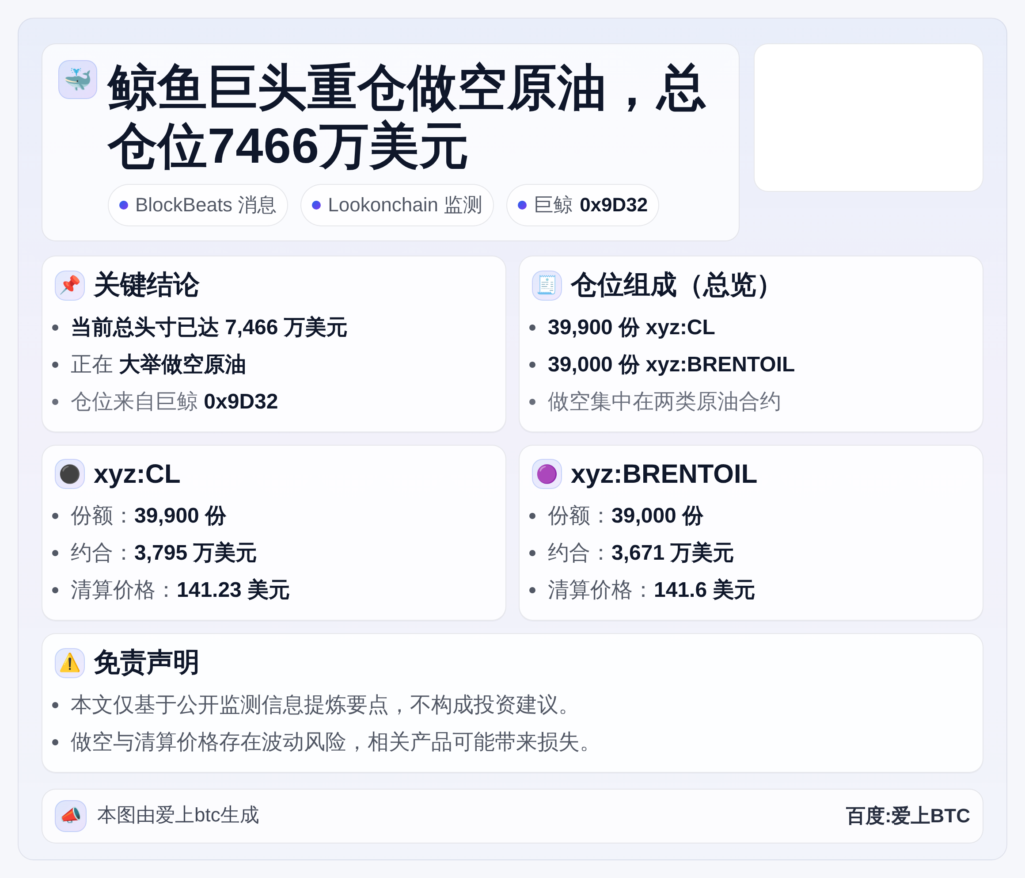Click the line 做空集中在两类原油合约
1025x878 pixels.
tap(664, 401)
